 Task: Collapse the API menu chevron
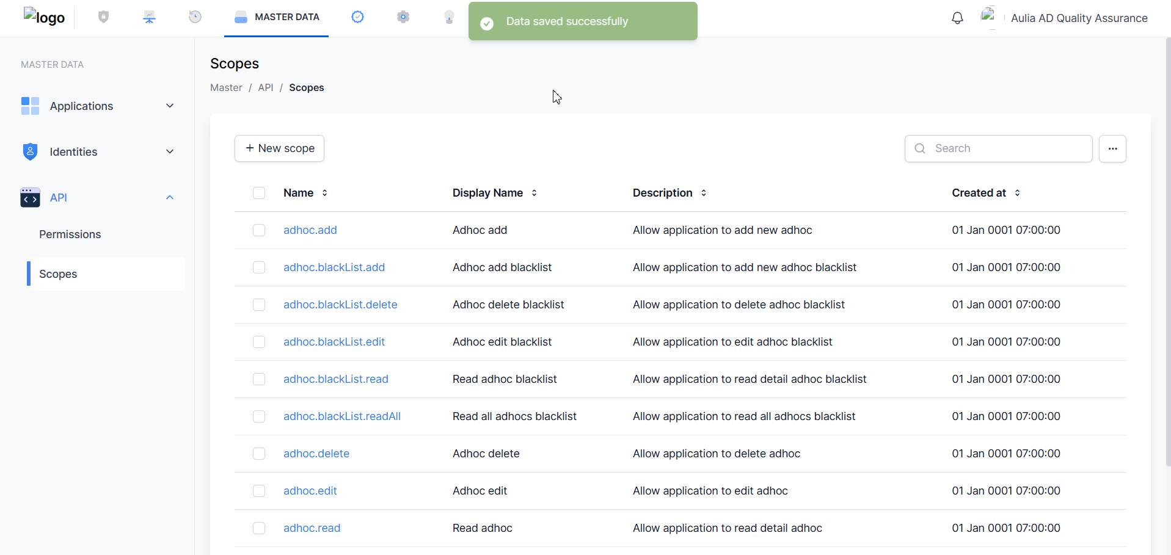[x=170, y=197]
